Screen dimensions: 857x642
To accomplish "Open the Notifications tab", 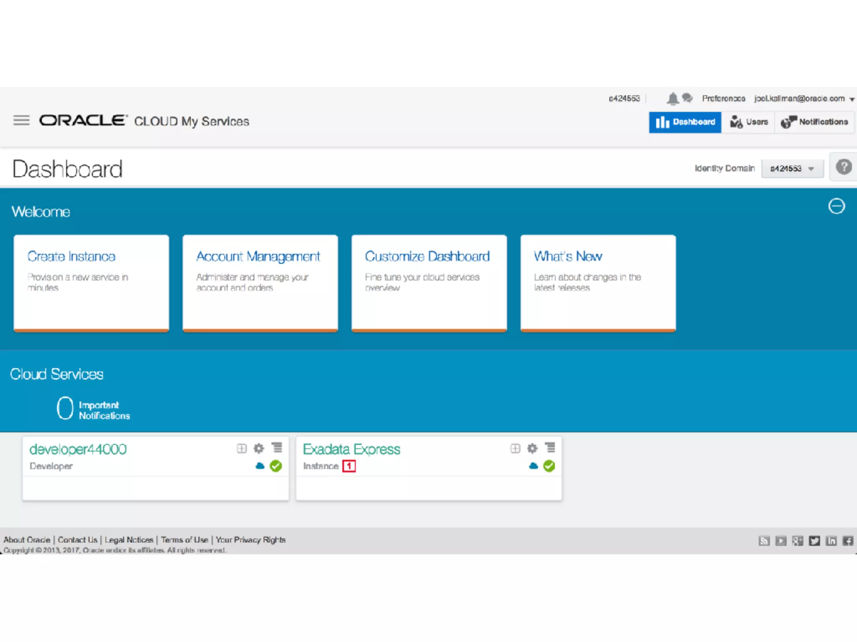I will [814, 122].
